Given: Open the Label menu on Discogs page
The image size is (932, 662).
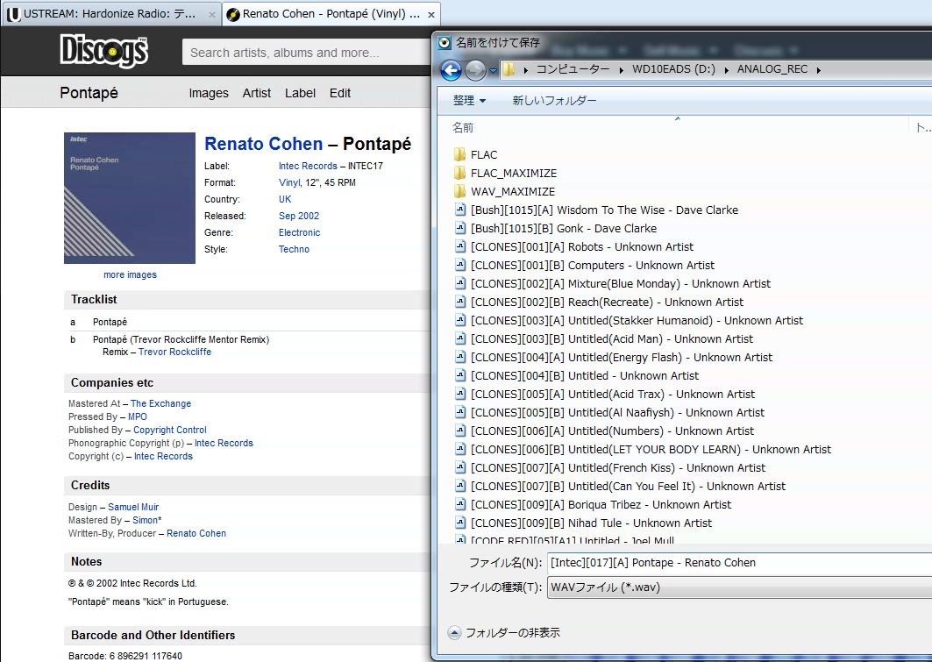Looking at the screenshot, I should (300, 93).
